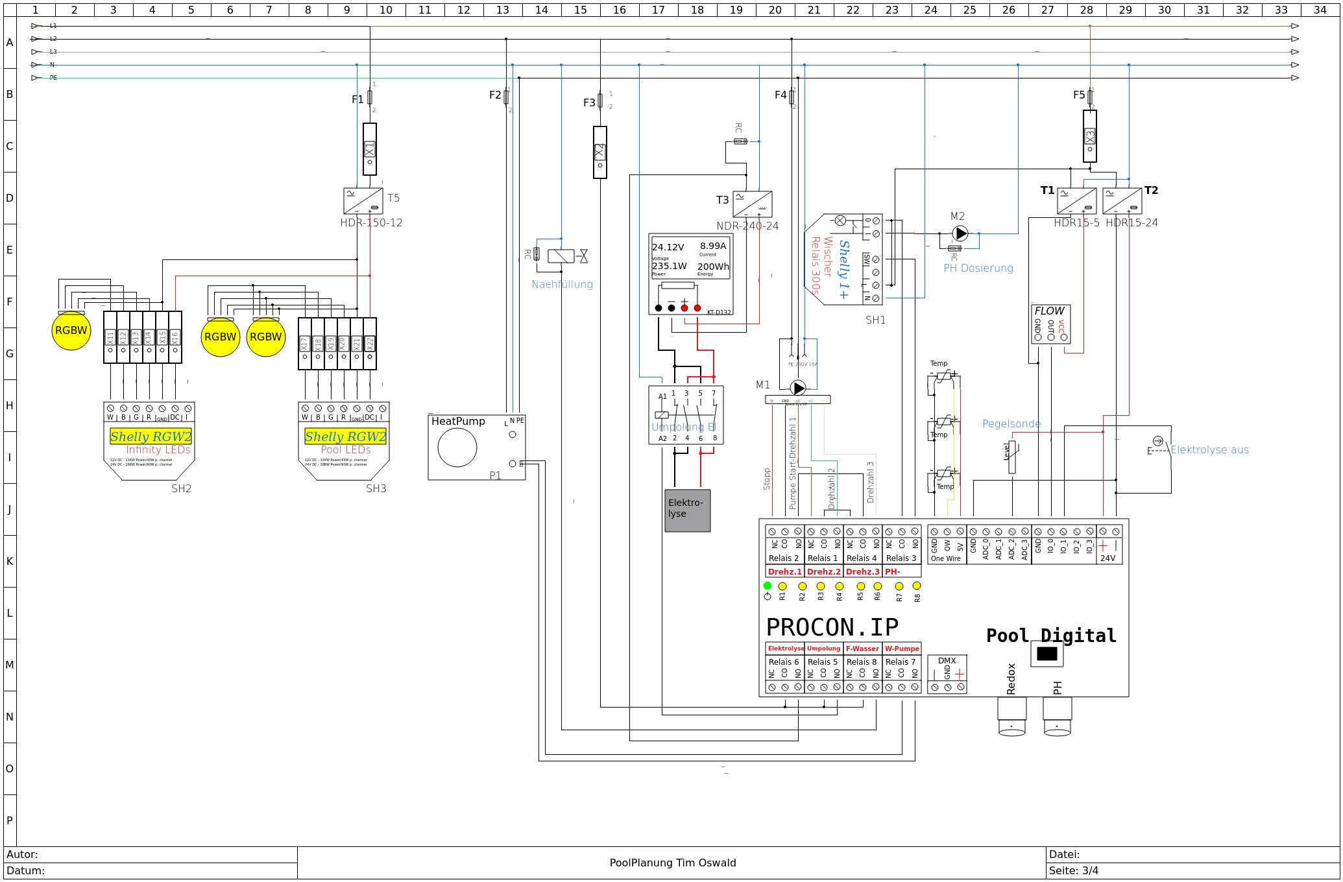Click the black display square under Pool Digital

coord(1047,654)
